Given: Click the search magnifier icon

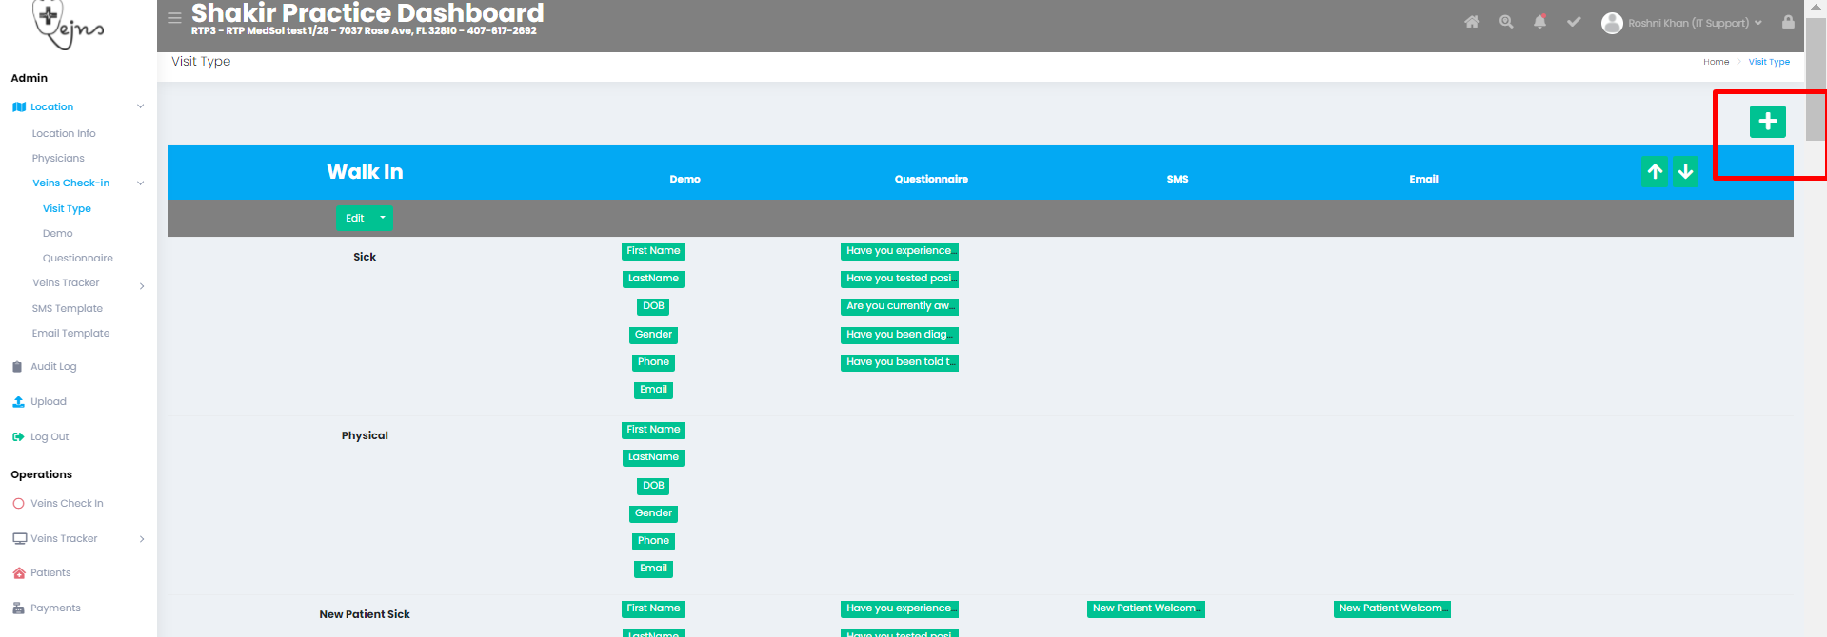Looking at the screenshot, I should [1506, 22].
